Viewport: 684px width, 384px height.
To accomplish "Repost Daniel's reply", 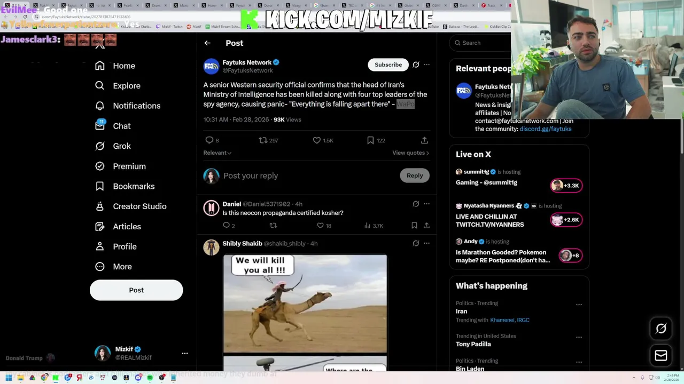I will point(273,226).
